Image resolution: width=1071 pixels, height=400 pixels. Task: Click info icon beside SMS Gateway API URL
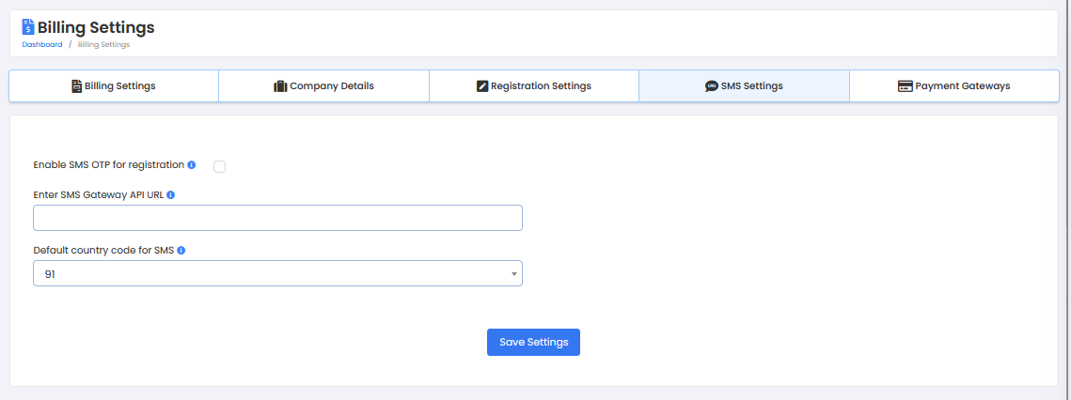[x=171, y=195]
